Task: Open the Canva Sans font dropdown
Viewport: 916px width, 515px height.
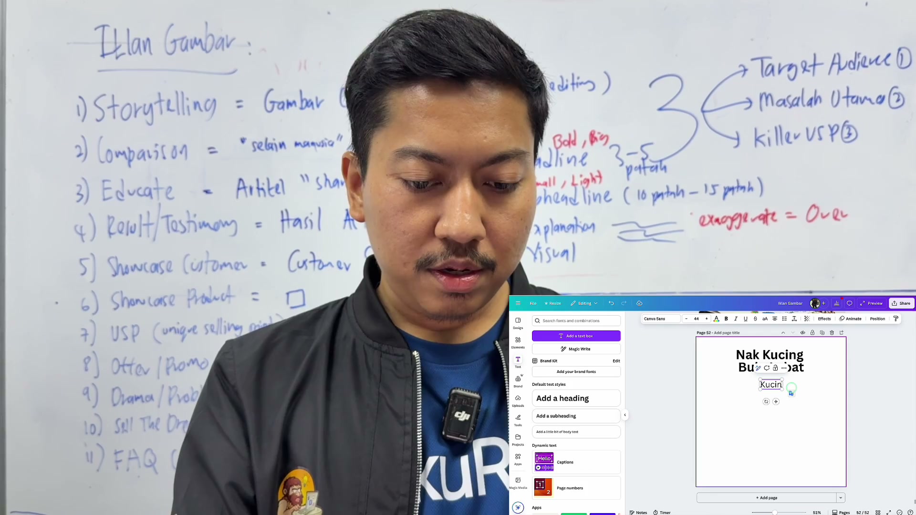Action: 661,319
